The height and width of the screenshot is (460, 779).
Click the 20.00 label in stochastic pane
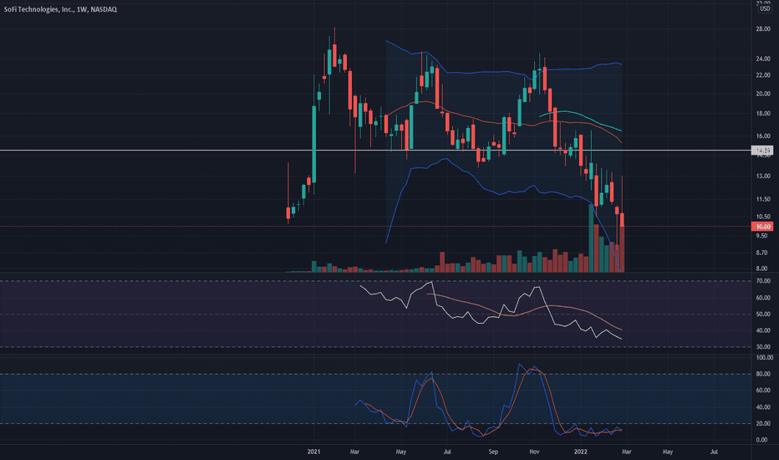pos(763,424)
